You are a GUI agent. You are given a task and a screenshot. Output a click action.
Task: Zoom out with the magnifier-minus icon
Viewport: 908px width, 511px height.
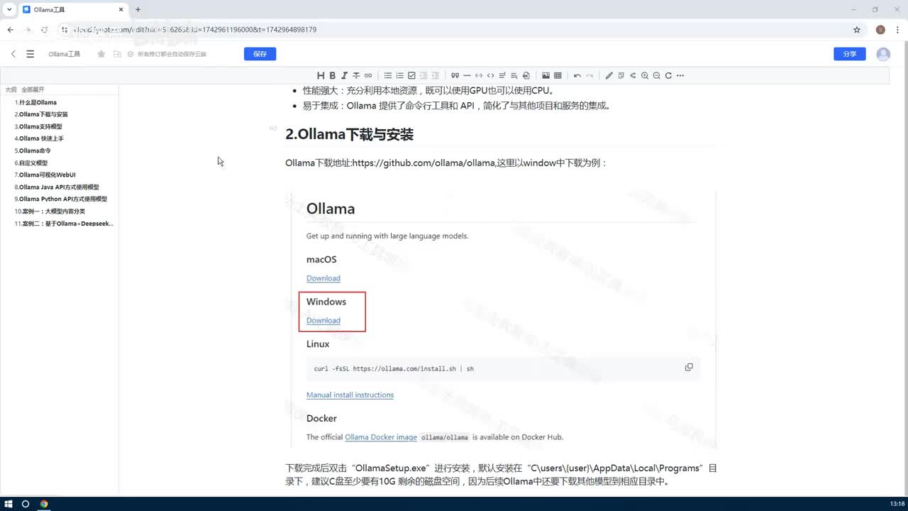coord(656,75)
